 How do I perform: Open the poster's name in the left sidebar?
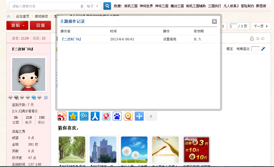pyautogui.click(x=23, y=49)
